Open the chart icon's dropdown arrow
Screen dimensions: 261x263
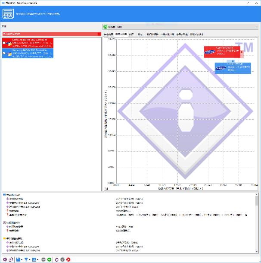click(37, 260)
